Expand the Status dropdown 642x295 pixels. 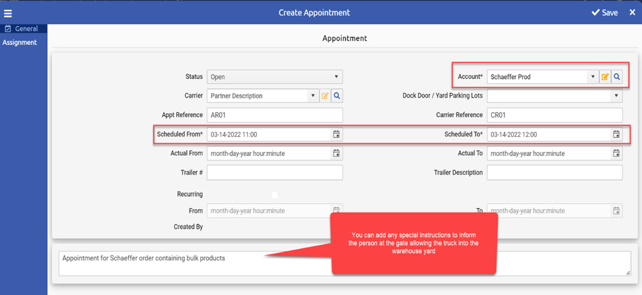click(275, 77)
